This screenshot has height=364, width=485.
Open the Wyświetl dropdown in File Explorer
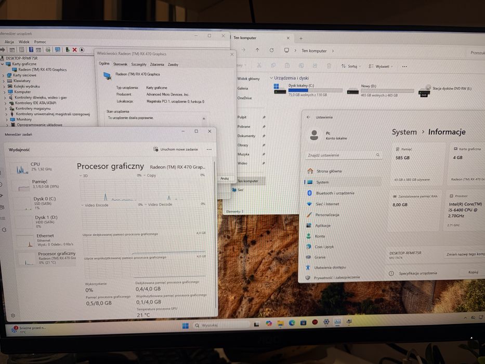(381, 66)
